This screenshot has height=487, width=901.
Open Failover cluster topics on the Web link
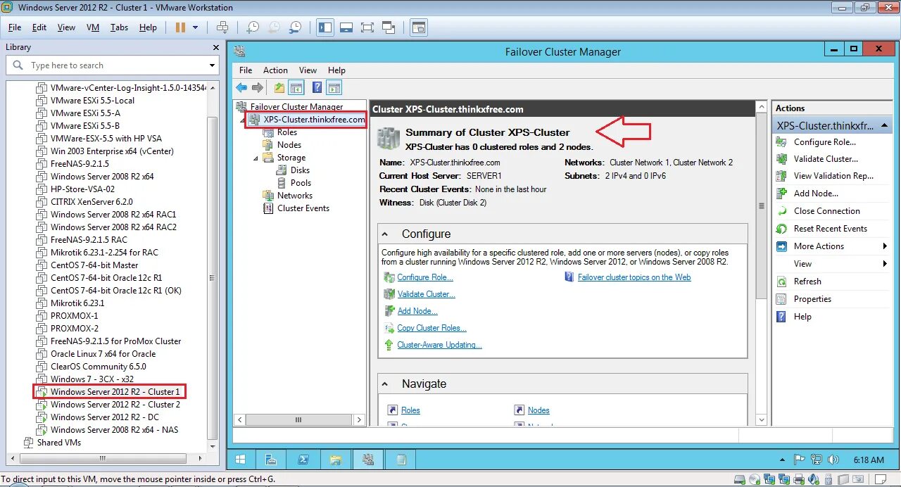tap(634, 277)
